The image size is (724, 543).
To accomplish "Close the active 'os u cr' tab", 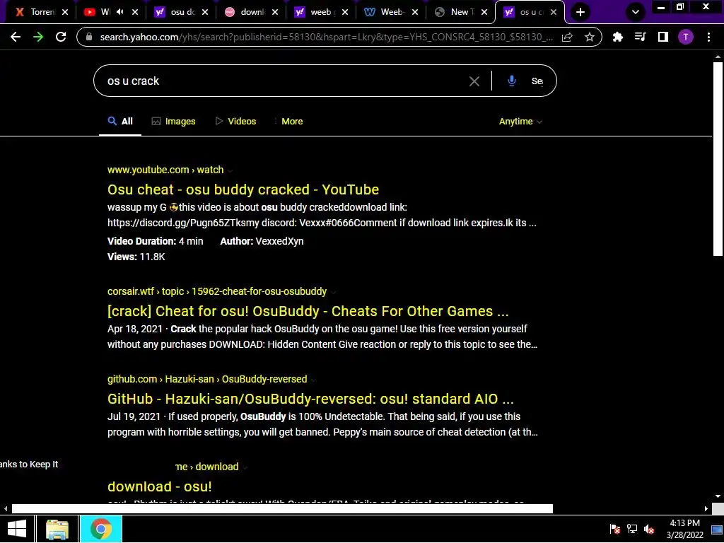I will pyautogui.click(x=554, y=13).
